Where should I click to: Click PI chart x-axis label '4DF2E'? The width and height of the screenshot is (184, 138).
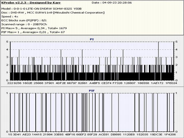tap(61, 83)
